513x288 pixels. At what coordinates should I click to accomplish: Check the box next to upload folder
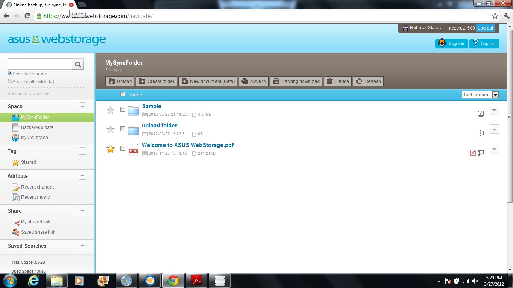[122, 129]
